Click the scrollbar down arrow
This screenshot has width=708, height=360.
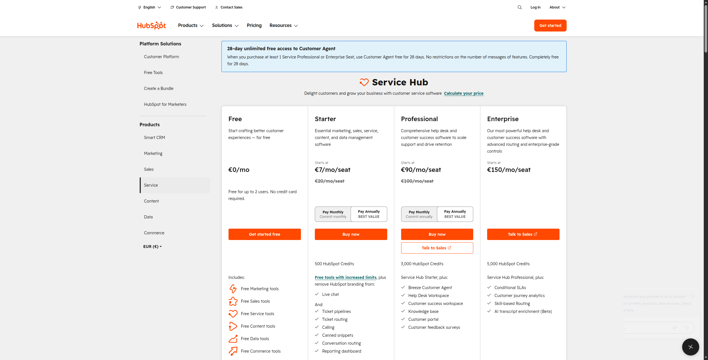[706, 357]
